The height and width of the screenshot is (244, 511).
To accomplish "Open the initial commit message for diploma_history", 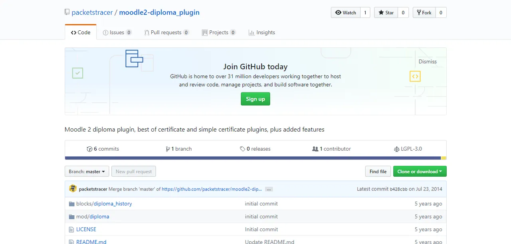I will click(x=261, y=204).
